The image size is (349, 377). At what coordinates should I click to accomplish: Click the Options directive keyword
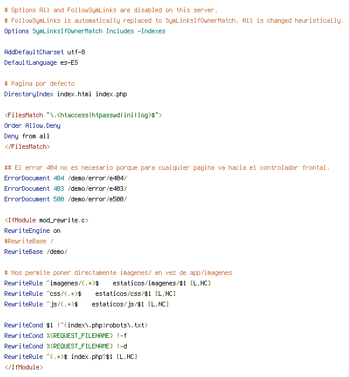(x=16, y=32)
